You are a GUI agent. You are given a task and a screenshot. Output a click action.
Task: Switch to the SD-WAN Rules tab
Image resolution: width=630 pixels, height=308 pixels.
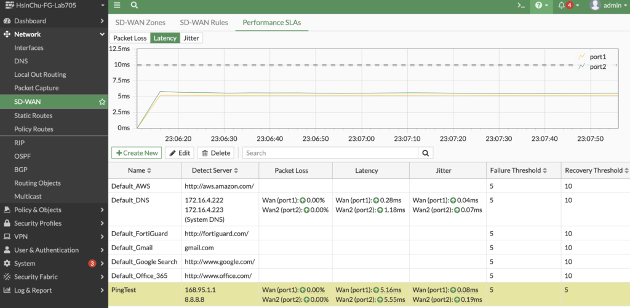[x=204, y=23]
